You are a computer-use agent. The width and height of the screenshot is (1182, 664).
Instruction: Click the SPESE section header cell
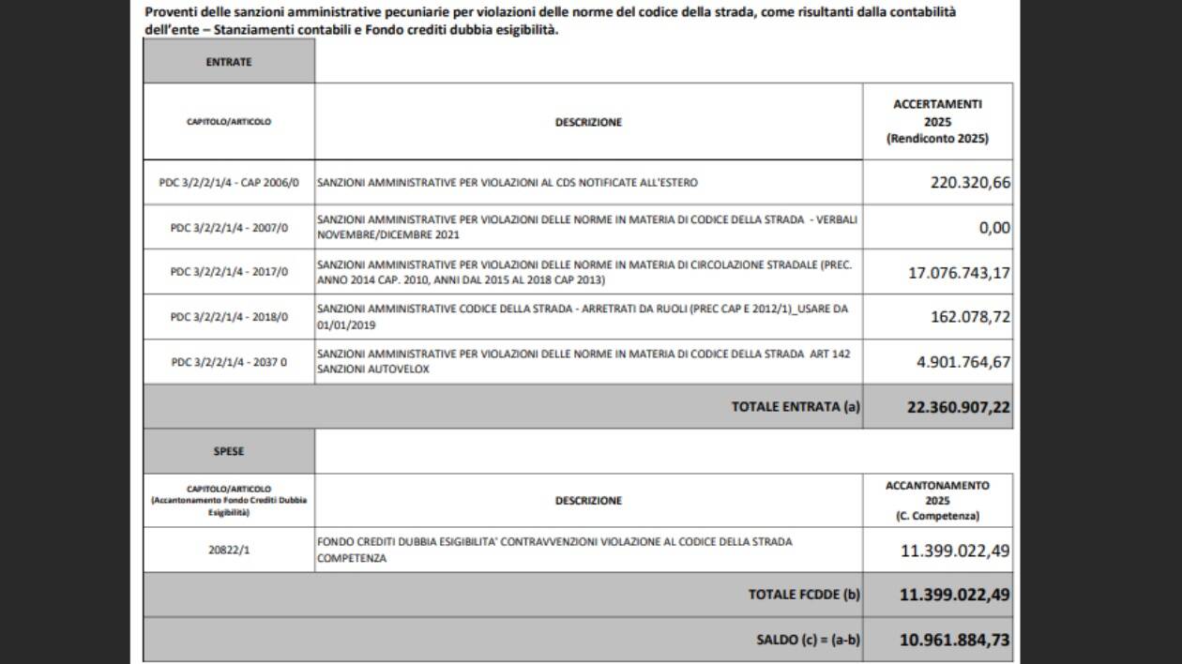pyautogui.click(x=229, y=451)
